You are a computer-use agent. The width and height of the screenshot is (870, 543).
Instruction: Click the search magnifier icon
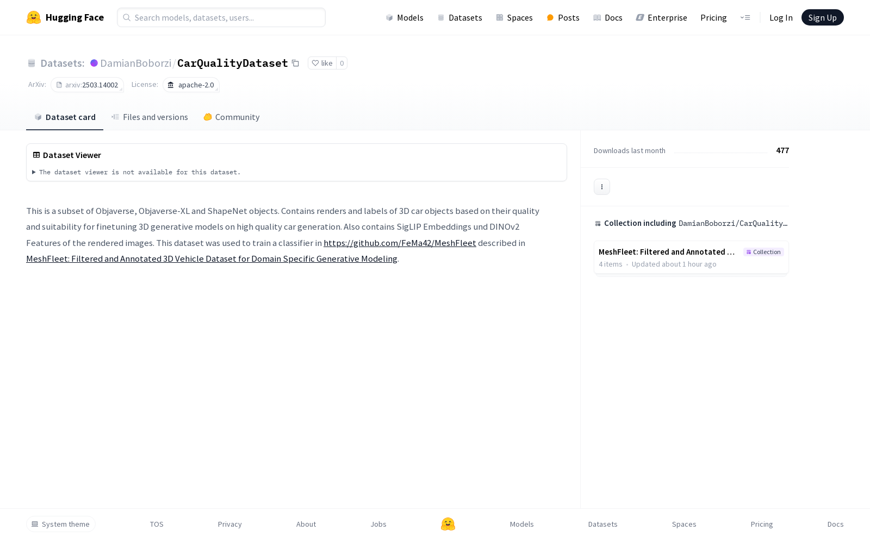coord(127,17)
